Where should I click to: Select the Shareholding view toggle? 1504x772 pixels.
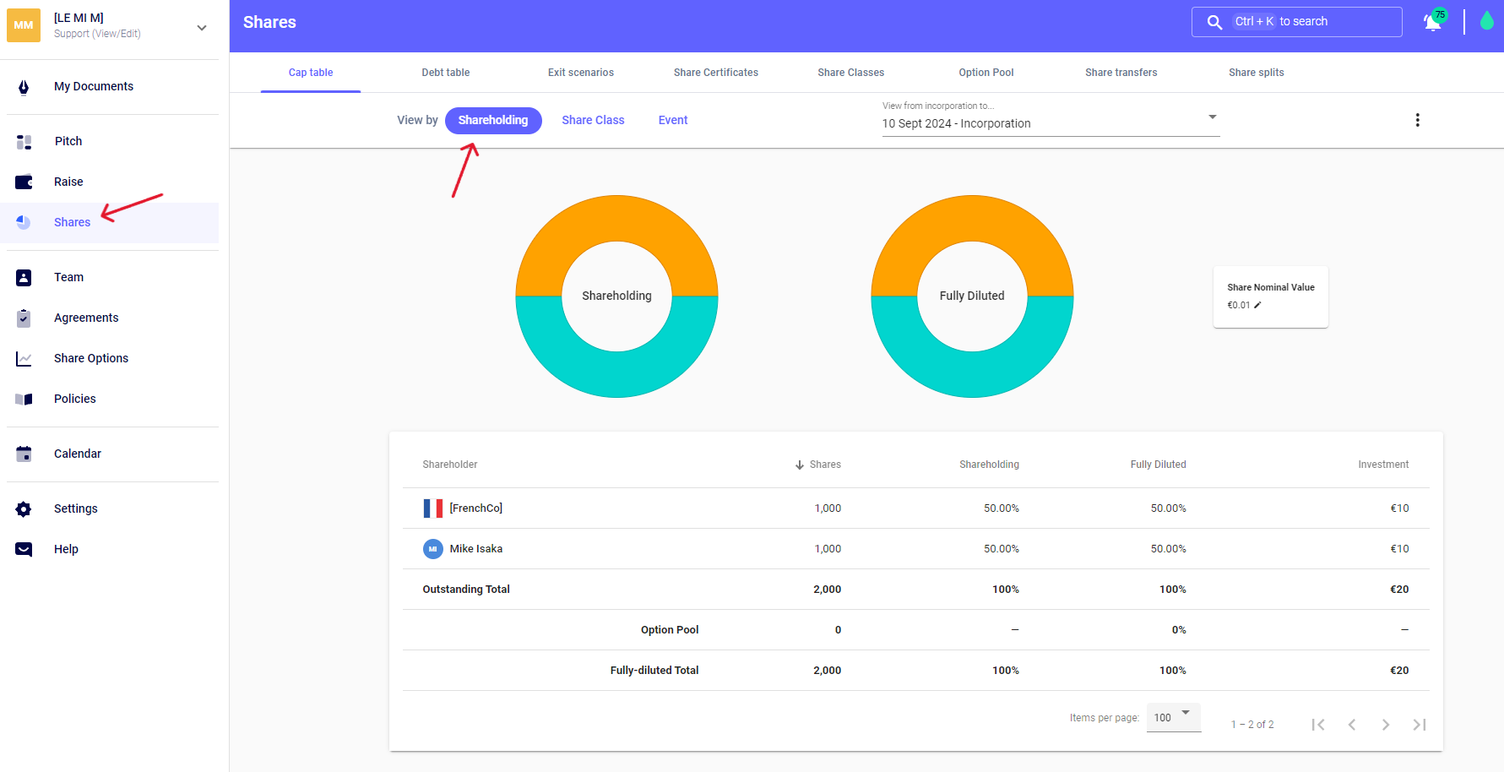[493, 120]
